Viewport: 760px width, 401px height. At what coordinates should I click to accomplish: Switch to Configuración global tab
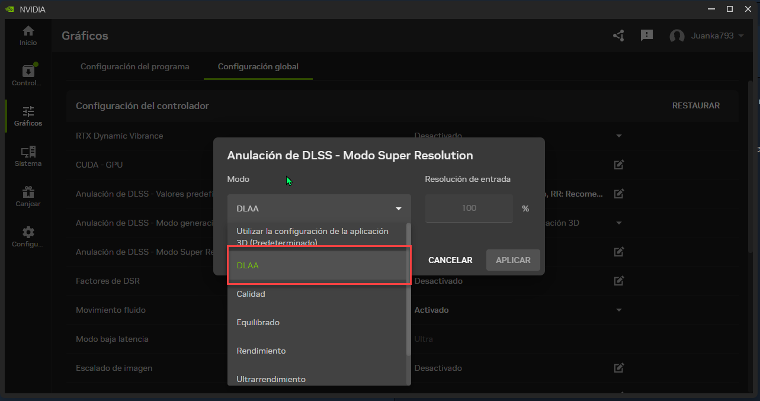pos(258,66)
